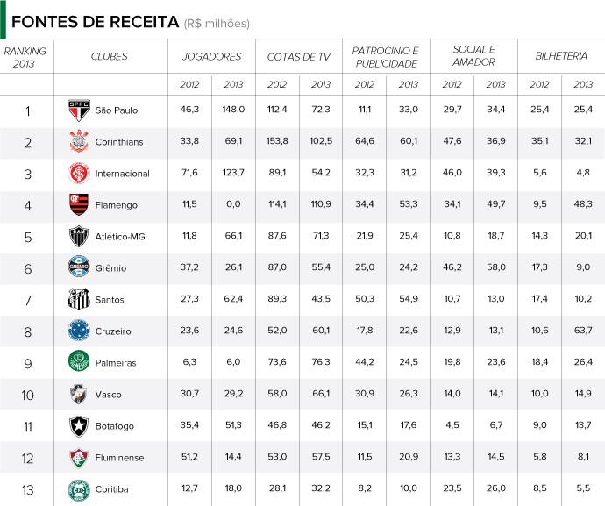Select the COTAS DE TV column header
The height and width of the screenshot is (506, 605).
coord(299,56)
